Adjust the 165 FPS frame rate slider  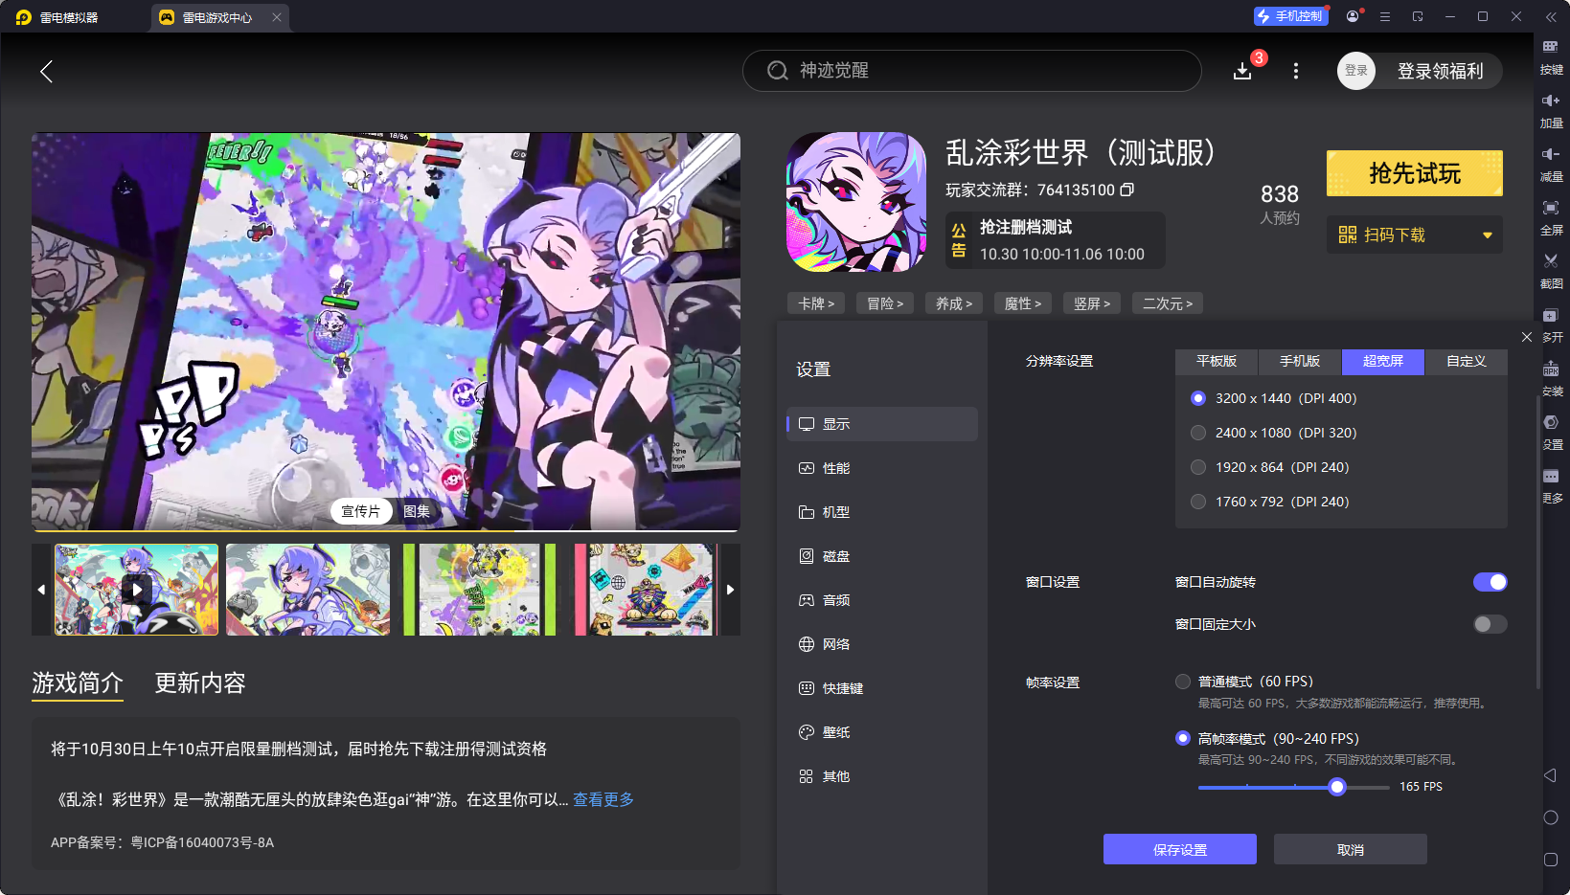click(1337, 787)
